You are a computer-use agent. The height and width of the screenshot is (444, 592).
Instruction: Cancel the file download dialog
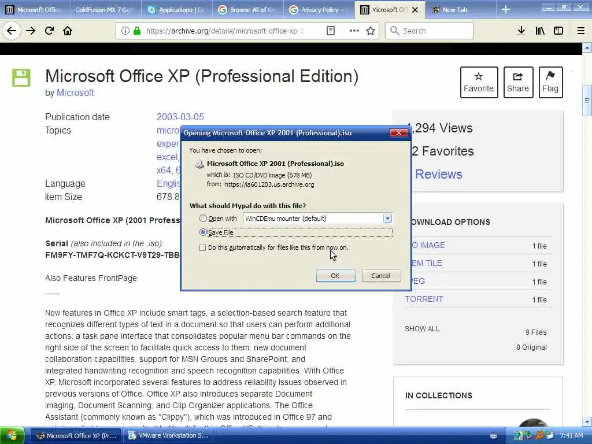click(x=381, y=276)
